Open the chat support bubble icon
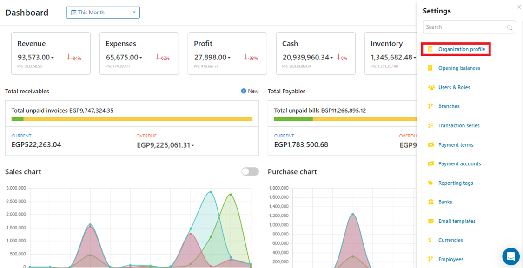Image resolution: width=523 pixels, height=268 pixels. (x=510, y=256)
